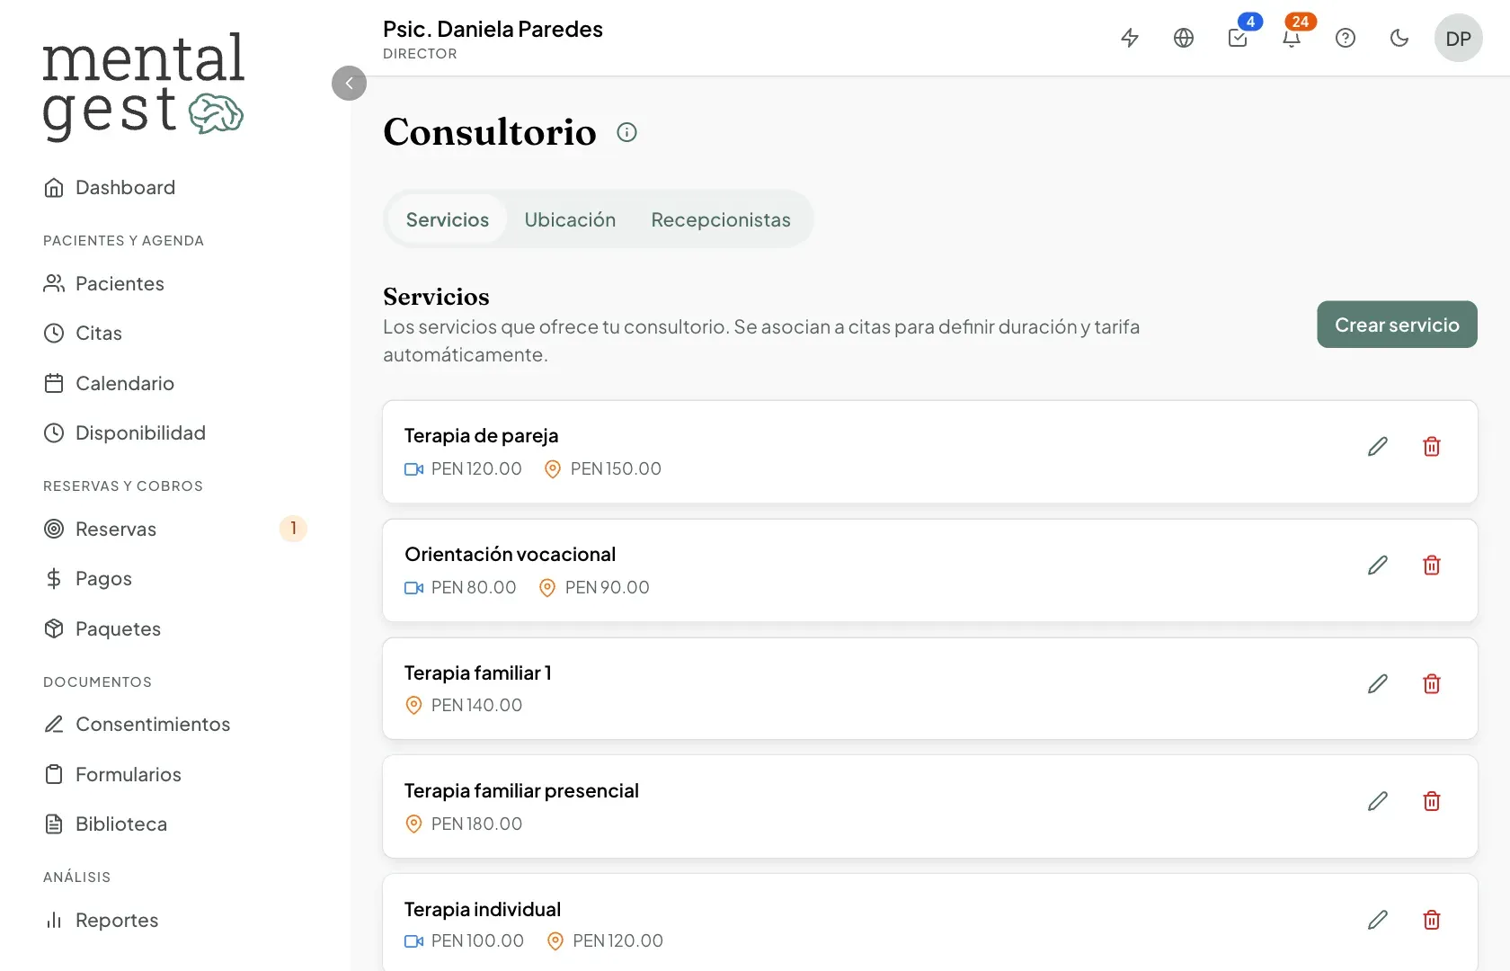1510x971 pixels.
Task: Edit the Orientación vocacional service
Action: pyautogui.click(x=1378, y=566)
